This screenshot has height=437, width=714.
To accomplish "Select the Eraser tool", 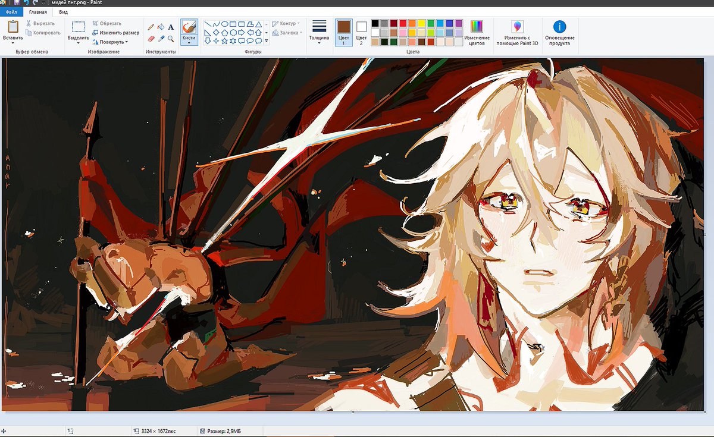I will tap(151, 39).
